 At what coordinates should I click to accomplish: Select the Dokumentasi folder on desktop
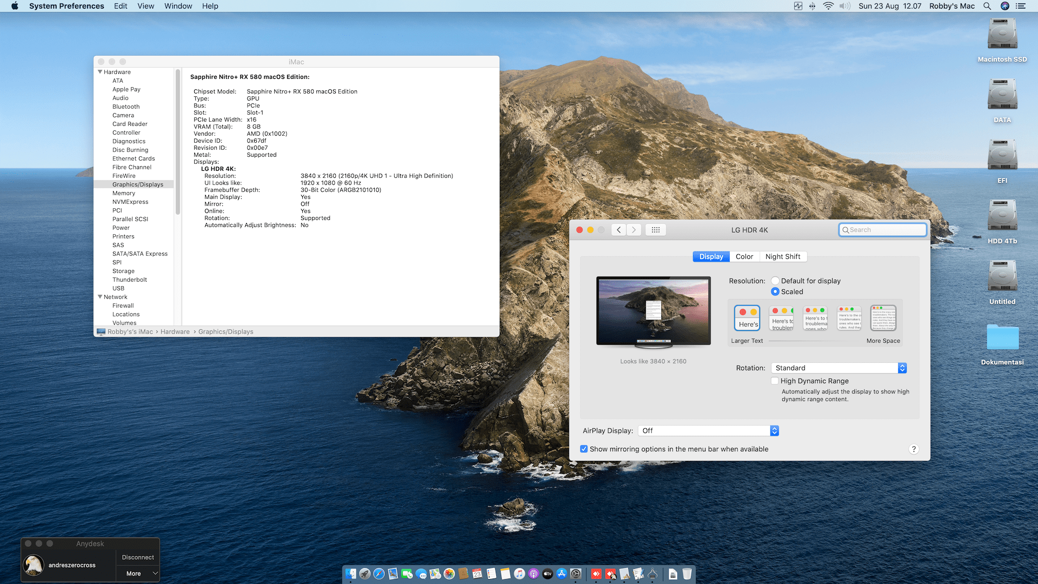tap(1003, 337)
